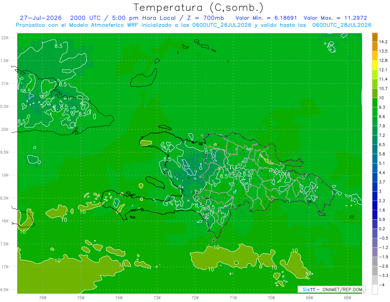Click the latitude axis label '21N'
The height and width of the screenshot is (302, 390).
point(5,84)
